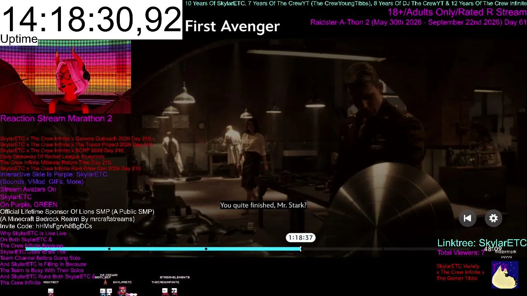This screenshot has width=527, height=296.
Task: Click the "Stream Avatars On" text
Action: 28,190
